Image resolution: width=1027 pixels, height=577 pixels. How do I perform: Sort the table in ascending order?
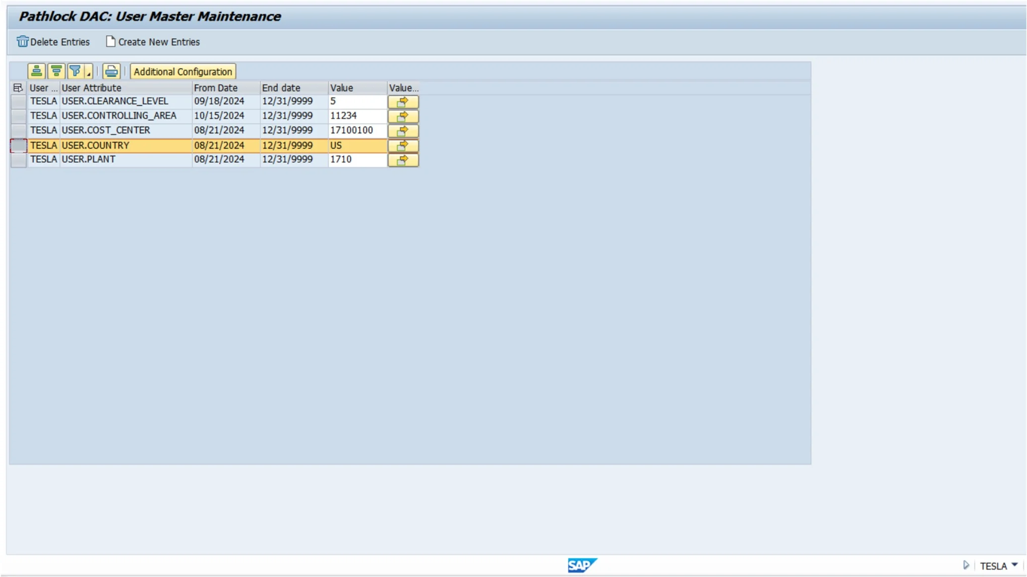[36, 71]
